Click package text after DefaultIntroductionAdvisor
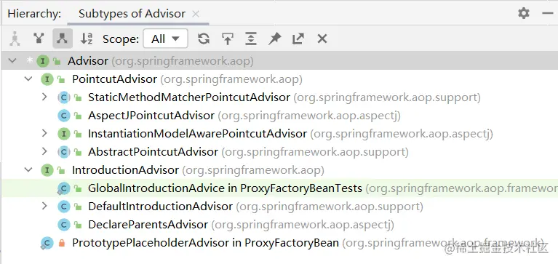The height and width of the screenshot is (264, 558). tap(330, 207)
